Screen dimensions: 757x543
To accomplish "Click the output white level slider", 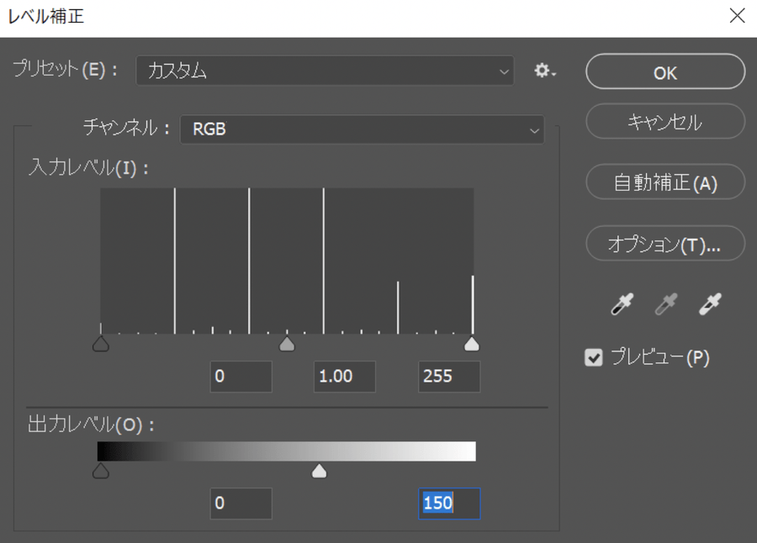I will click(319, 472).
